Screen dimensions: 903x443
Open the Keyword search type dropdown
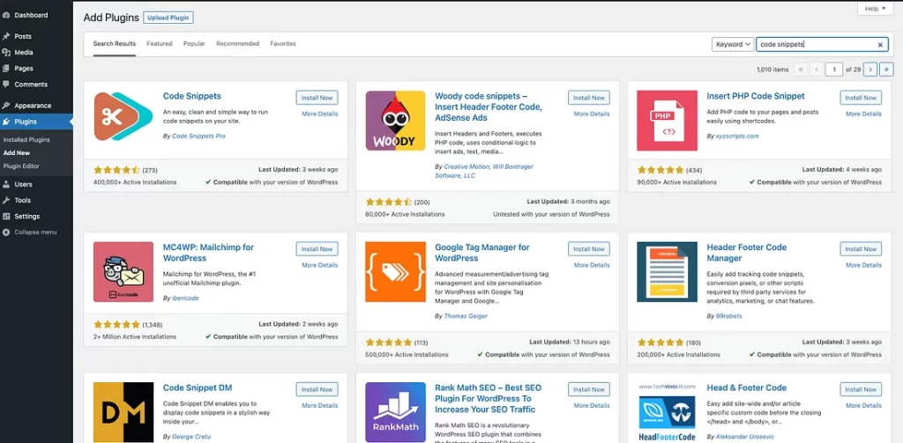tap(733, 44)
